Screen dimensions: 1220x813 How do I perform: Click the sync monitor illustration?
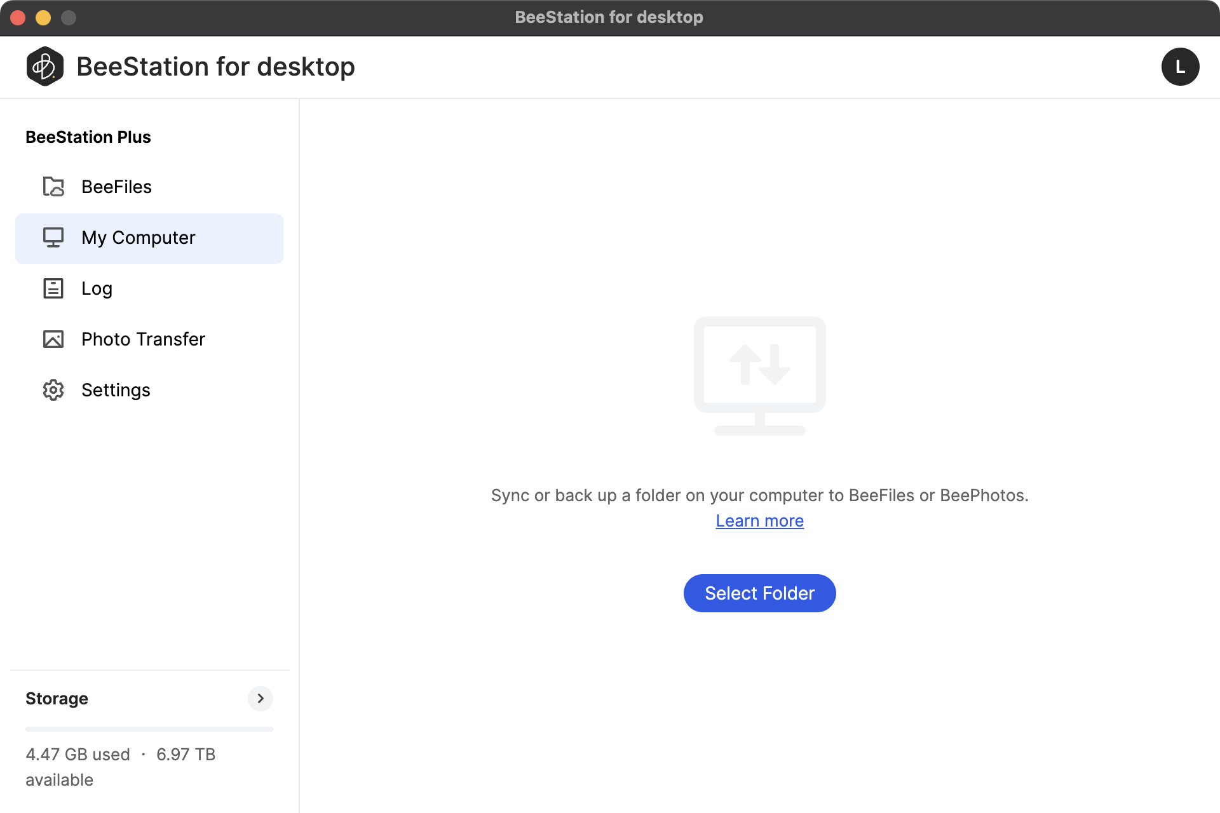point(759,376)
